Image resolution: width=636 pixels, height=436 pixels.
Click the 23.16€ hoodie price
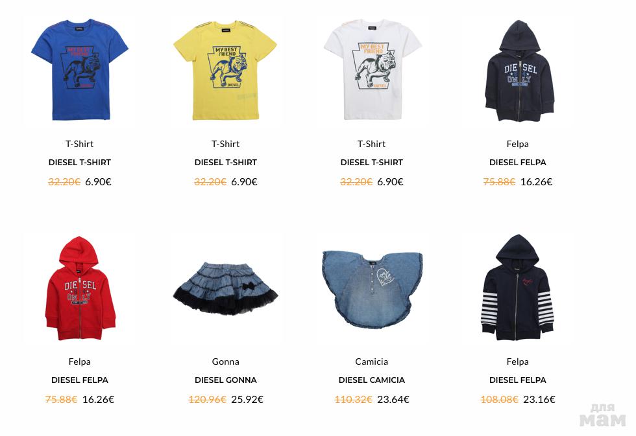click(539, 400)
